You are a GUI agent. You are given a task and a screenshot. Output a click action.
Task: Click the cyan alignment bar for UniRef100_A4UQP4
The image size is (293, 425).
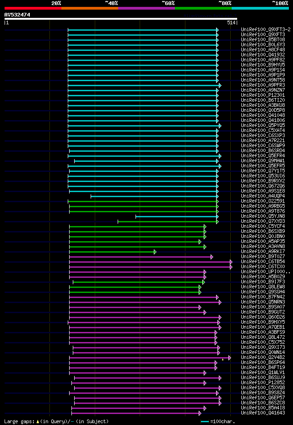pos(154,197)
